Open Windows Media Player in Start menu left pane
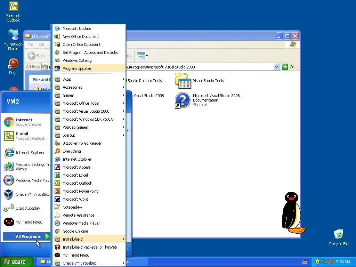The width and height of the screenshot is (356, 267). click(x=26, y=180)
